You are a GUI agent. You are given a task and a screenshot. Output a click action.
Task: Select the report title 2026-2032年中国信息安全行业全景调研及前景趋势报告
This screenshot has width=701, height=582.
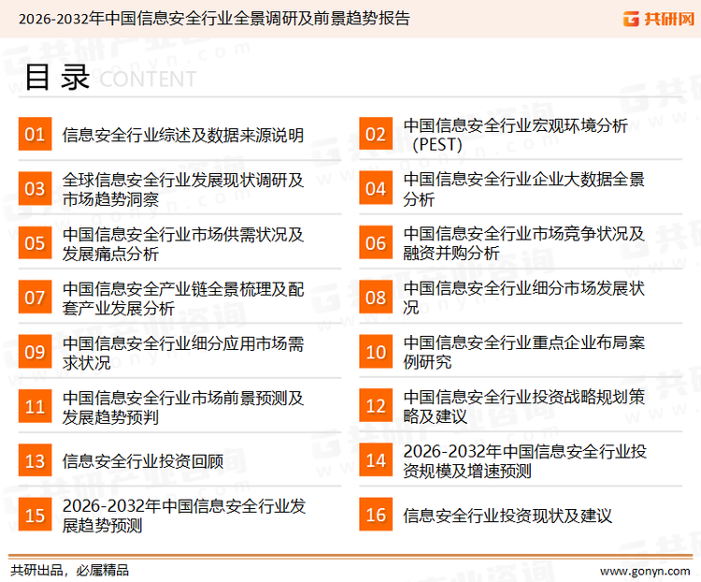[214, 19]
